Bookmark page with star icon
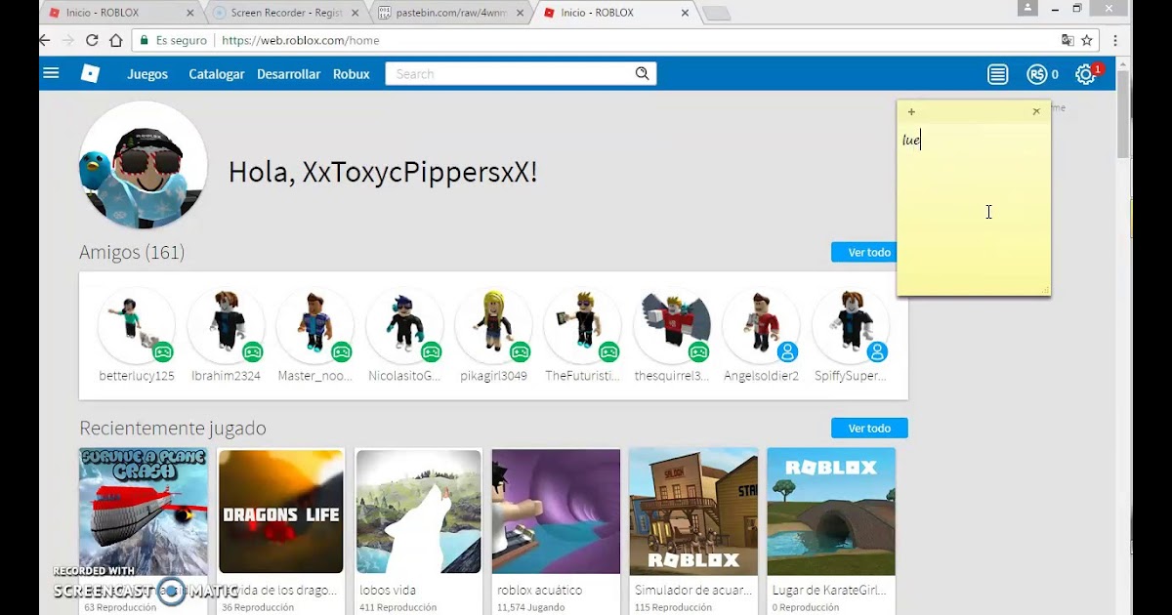This screenshot has width=1172, height=615. [x=1087, y=40]
